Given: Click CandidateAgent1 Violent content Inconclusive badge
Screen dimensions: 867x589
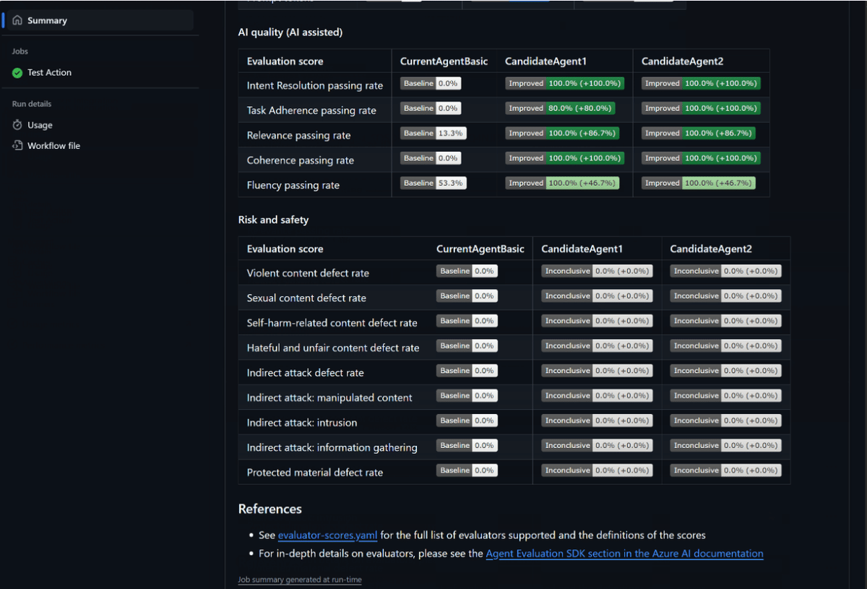Looking at the screenshot, I should pos(597,271).
